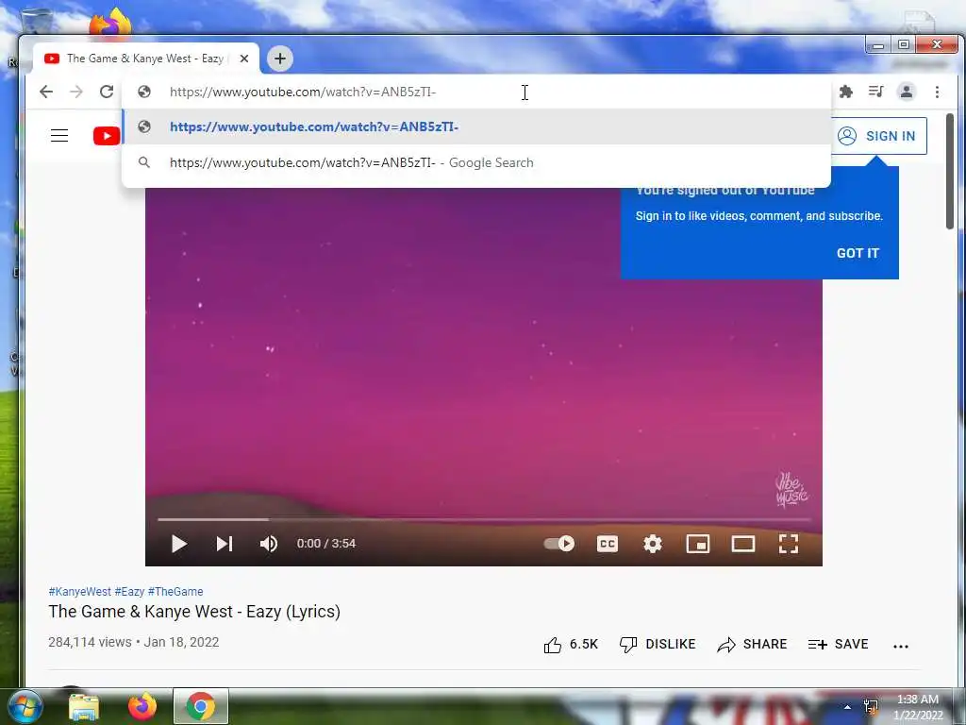Click the video title Eazy (Lyrics)
966x725 pixels.
tap(194, 612)
